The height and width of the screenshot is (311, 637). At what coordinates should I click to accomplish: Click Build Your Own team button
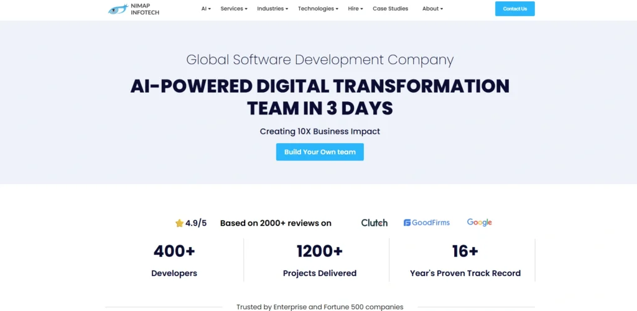click(x=320, y=152)
